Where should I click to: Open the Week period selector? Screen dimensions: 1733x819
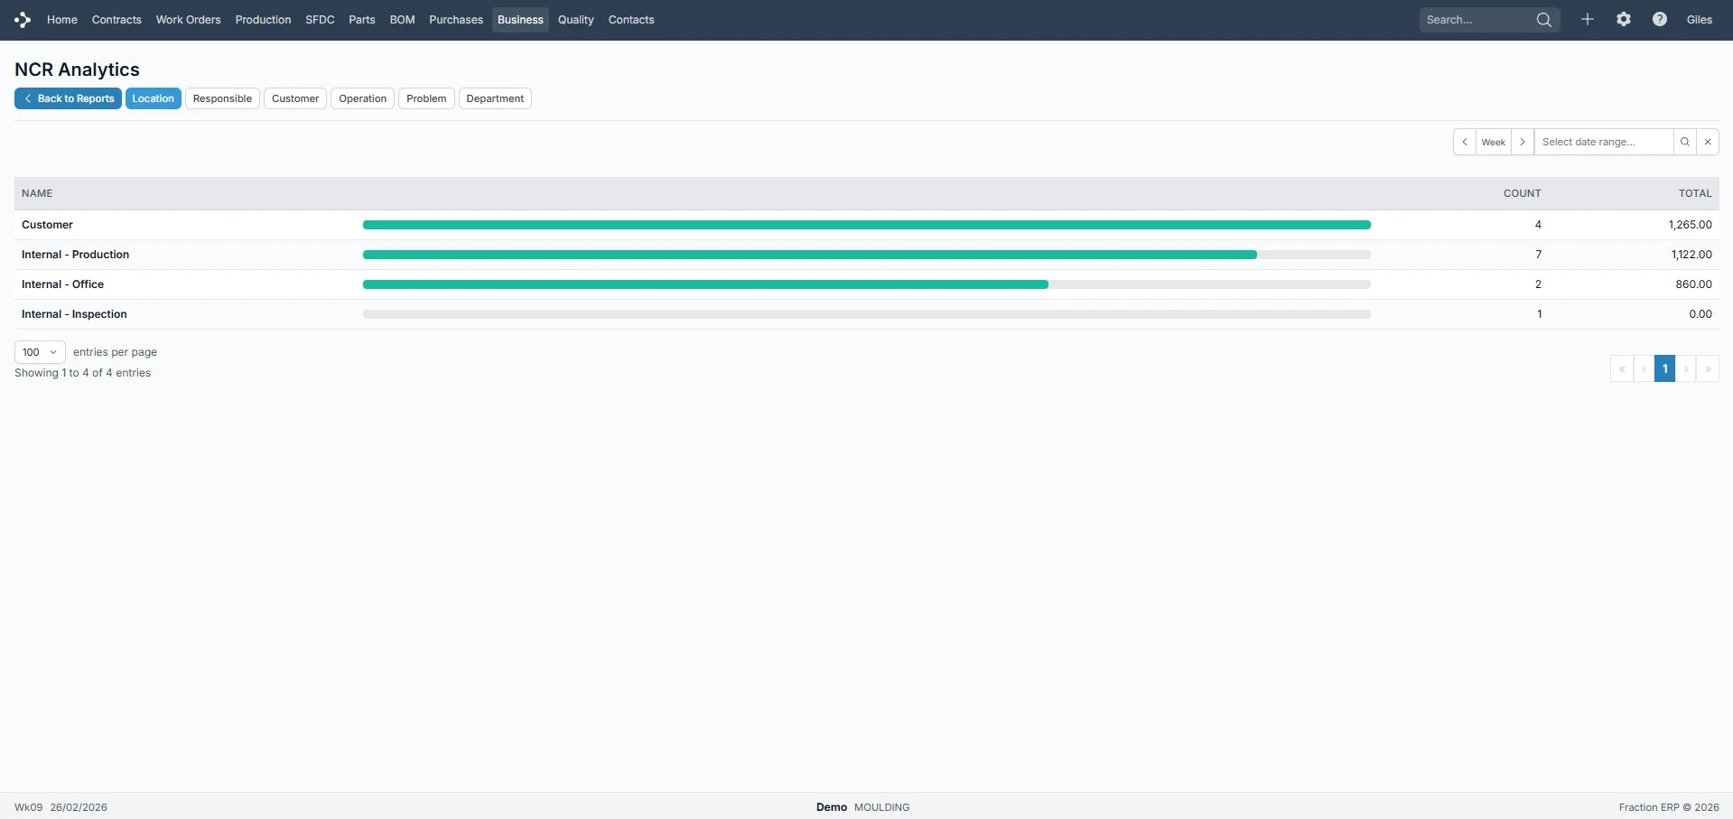(1493, 142)
